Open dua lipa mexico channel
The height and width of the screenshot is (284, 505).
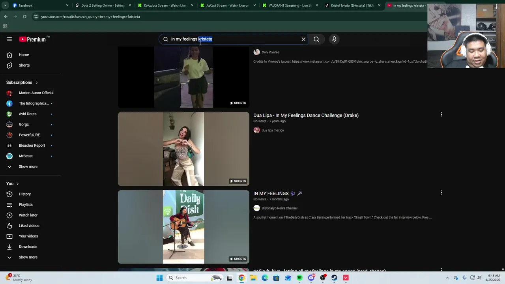[x=272, y=130]
